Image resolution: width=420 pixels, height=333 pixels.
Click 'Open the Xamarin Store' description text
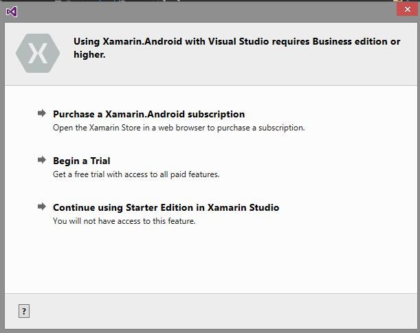pos(179,128)
